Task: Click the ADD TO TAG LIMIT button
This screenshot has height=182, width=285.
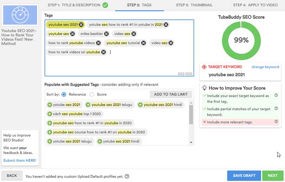Action: 171,94
